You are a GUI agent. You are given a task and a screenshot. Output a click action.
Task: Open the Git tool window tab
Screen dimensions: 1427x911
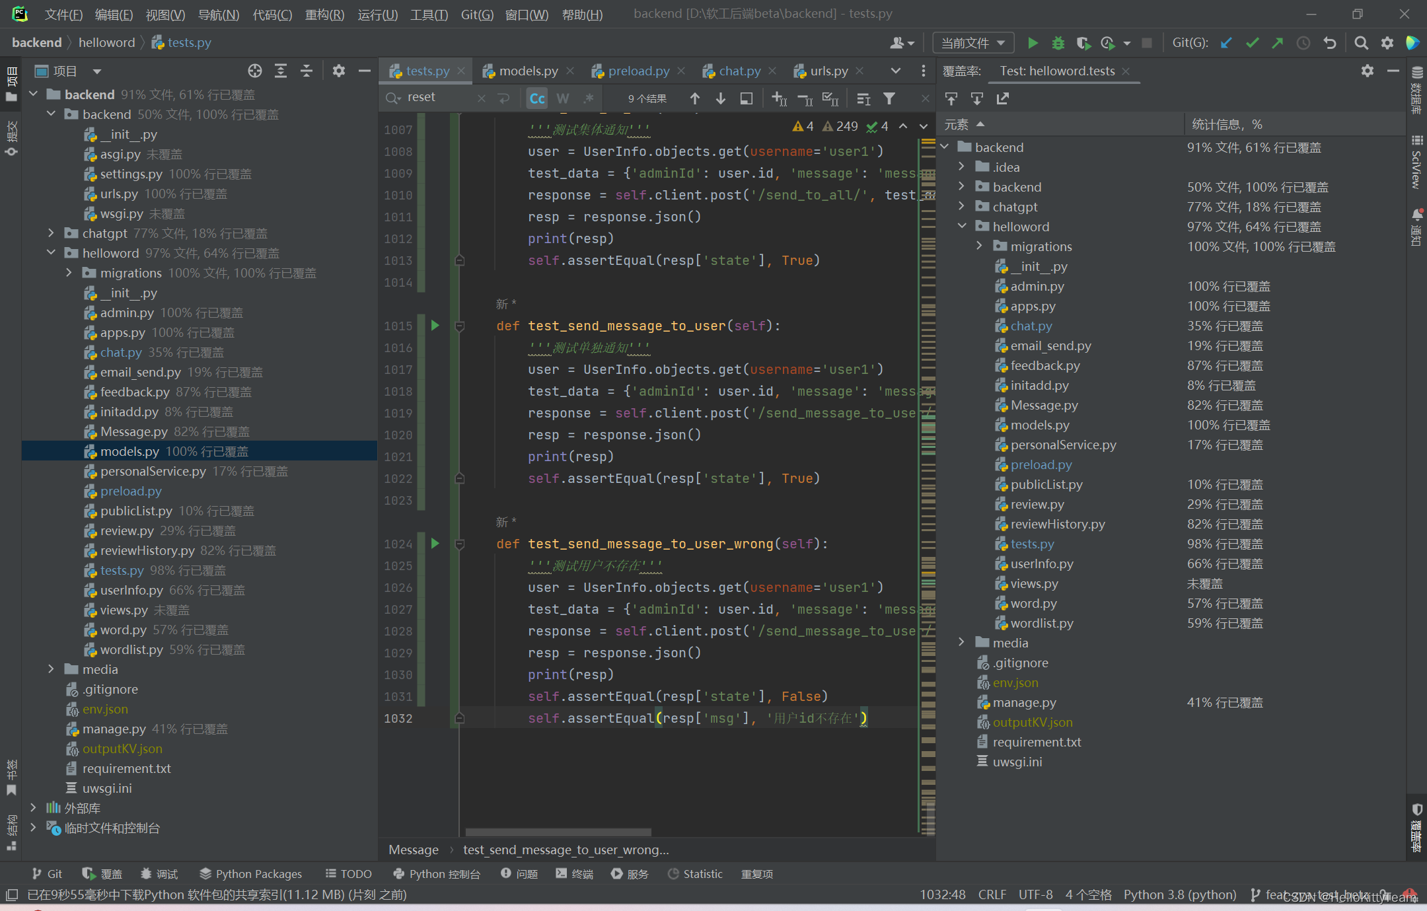click(x=47, y=873)
